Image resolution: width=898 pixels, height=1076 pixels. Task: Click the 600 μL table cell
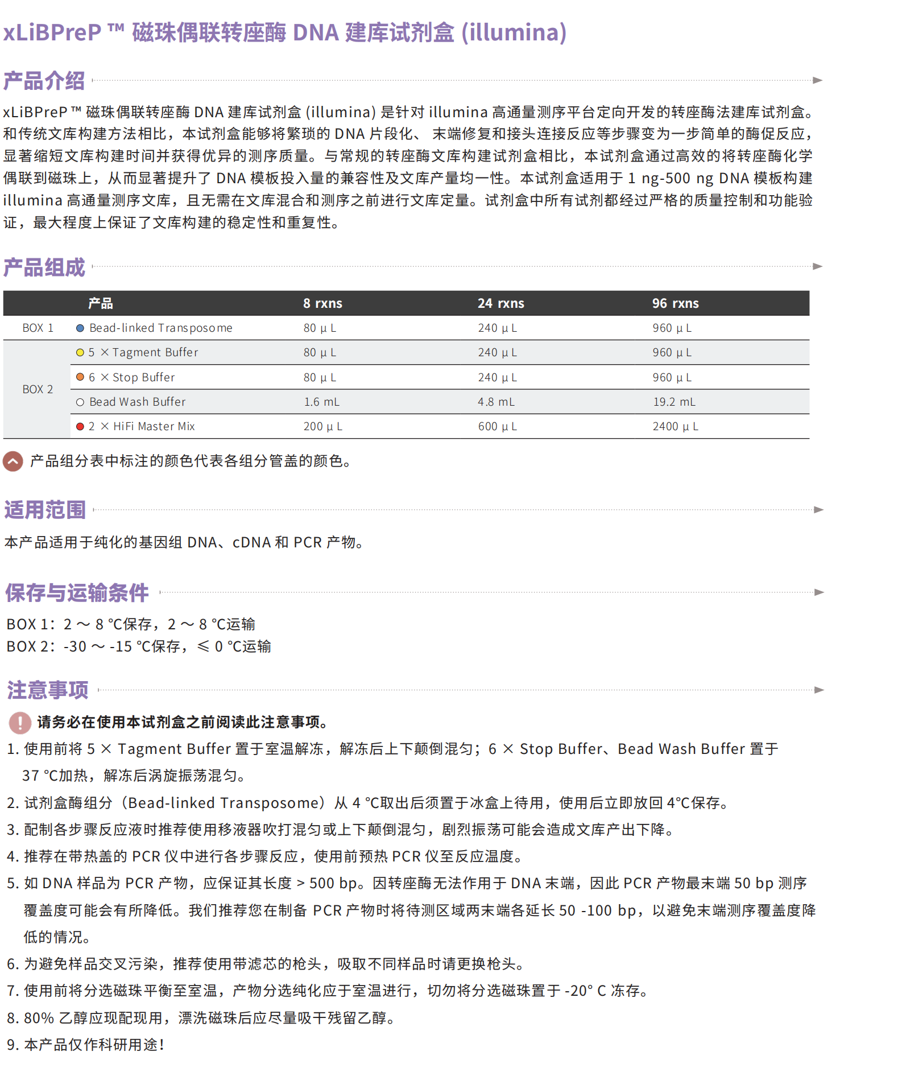[498, 427]
